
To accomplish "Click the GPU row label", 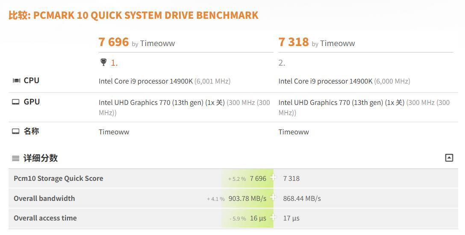I will (32, 102).
